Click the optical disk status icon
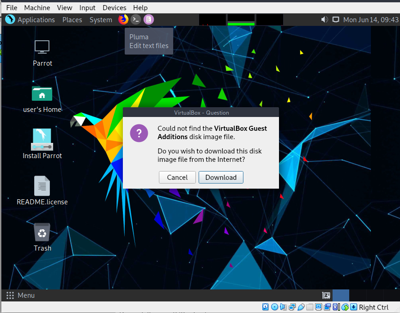 tap(275, 307)
